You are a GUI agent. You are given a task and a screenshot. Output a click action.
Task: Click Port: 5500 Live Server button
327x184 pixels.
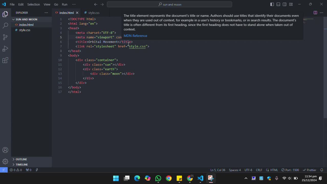[290, 170]
